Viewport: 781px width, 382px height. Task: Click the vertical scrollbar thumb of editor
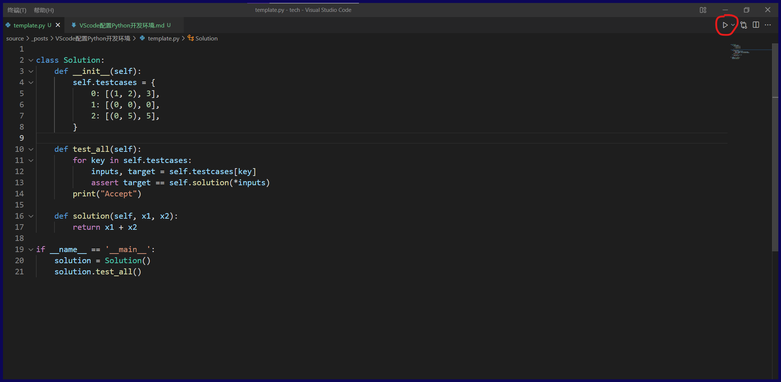coord(775,148)
